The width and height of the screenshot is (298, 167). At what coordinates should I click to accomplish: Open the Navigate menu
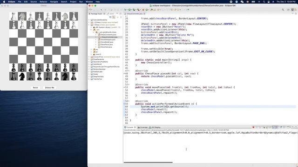pyautogui.click(x=54, y=2)
